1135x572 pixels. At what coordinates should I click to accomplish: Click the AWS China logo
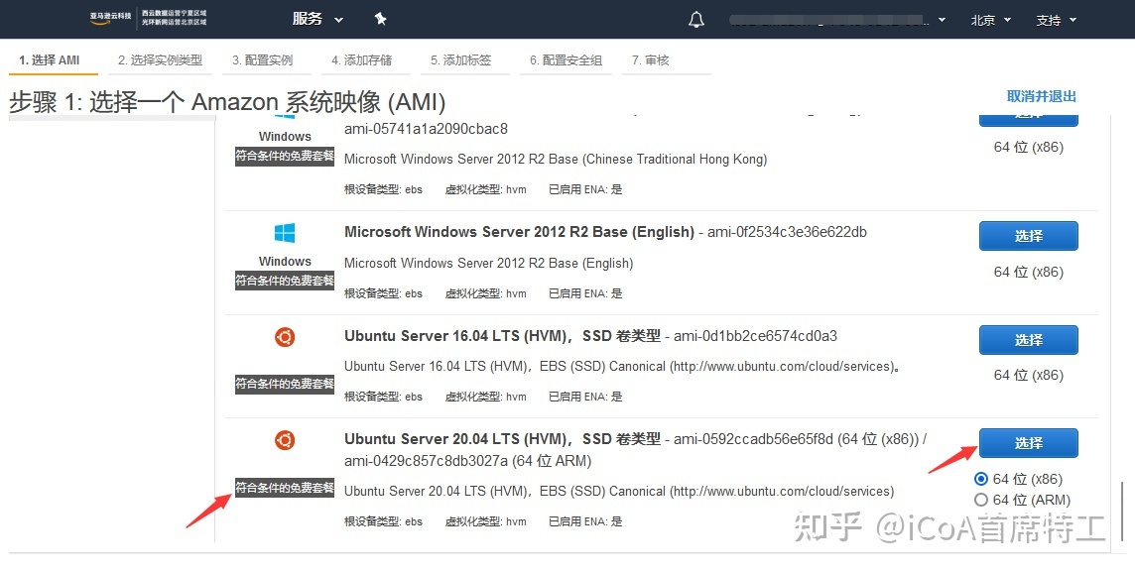149,18
